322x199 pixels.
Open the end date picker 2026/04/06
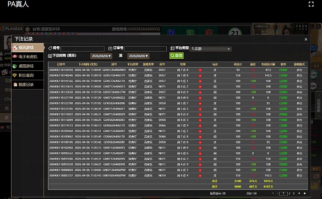pos(138,56)
